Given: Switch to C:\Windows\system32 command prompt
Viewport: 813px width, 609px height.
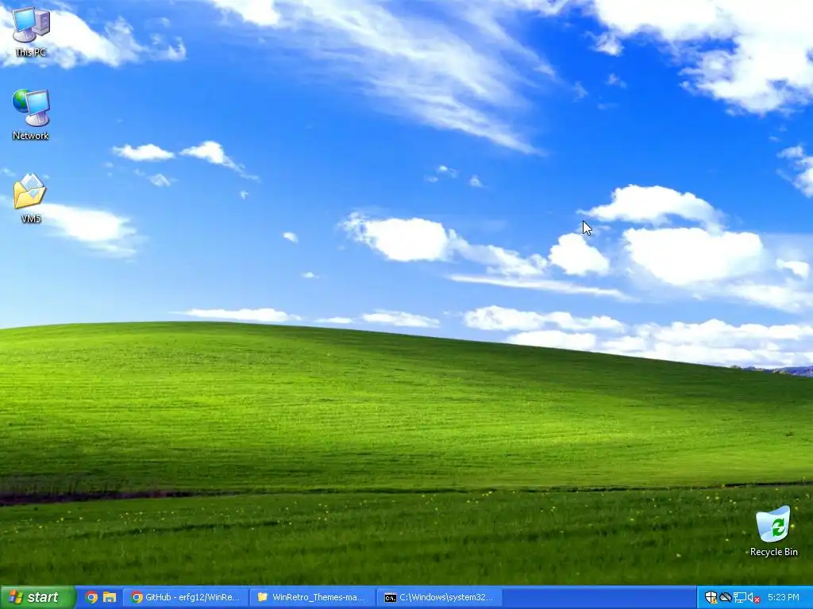Looking at the screenshot, I should point(440,598).
